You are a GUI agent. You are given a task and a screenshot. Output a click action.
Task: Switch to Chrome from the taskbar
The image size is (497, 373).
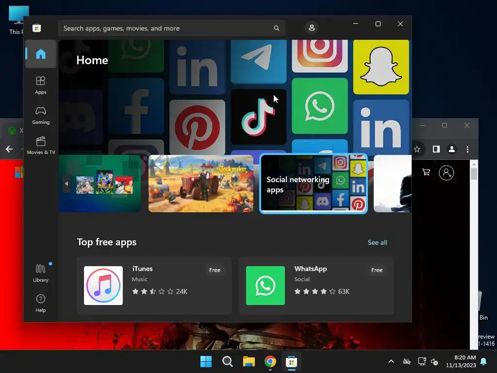[x=270, y=361]
